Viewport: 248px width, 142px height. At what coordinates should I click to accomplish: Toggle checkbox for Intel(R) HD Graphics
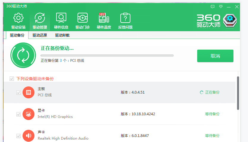[x=18, y=114]
